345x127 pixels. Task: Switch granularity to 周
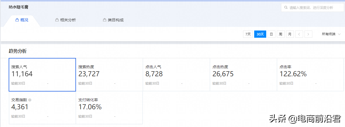[x=280, y=34]
